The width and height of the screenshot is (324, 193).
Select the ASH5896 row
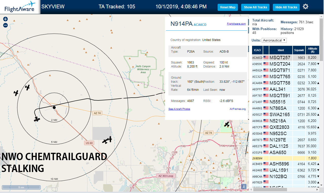[x=285, y=164]
